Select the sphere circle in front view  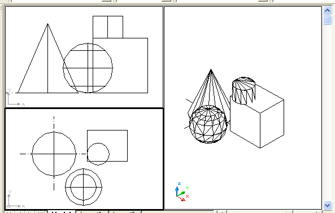[x=88, y=68]
